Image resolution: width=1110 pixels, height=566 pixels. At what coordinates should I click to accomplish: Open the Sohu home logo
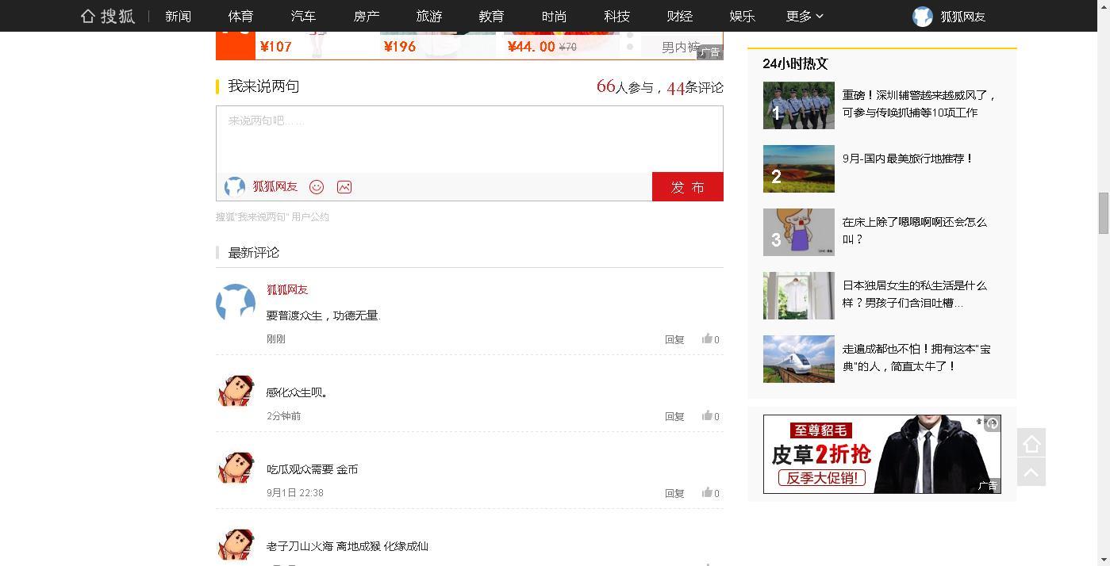coord(108,16)
